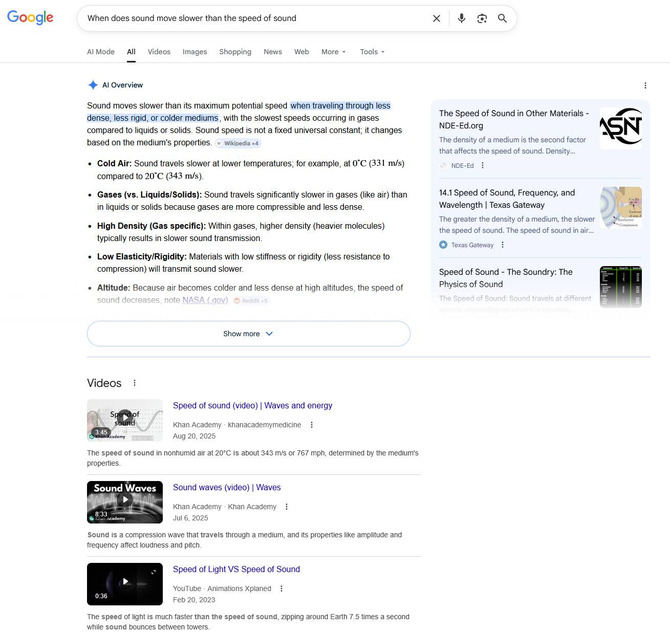Open options for Sound waves video result
Viewport: 670px width, 633px height.
pyautogui.click(x=287, y=507)
